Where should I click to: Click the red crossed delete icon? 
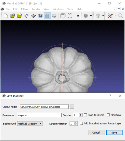[x=110, y=16]
